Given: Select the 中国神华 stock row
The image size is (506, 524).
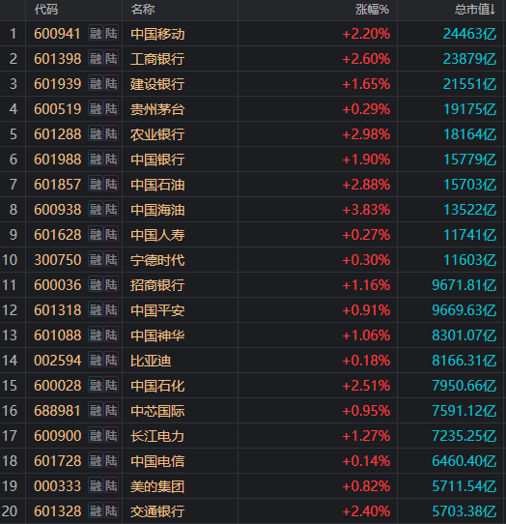Looking at the screenshot, I should click(253, 335).
